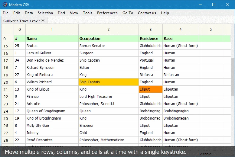Image resolution: width=235 pixels, height=157 pixels.
Task: Select the William Prichard cell
Action: 52,82
